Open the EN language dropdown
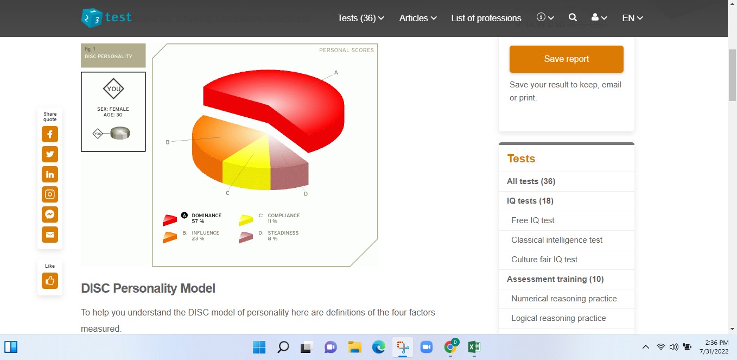Viewport: 737px width, 360px height. [631, 18]
